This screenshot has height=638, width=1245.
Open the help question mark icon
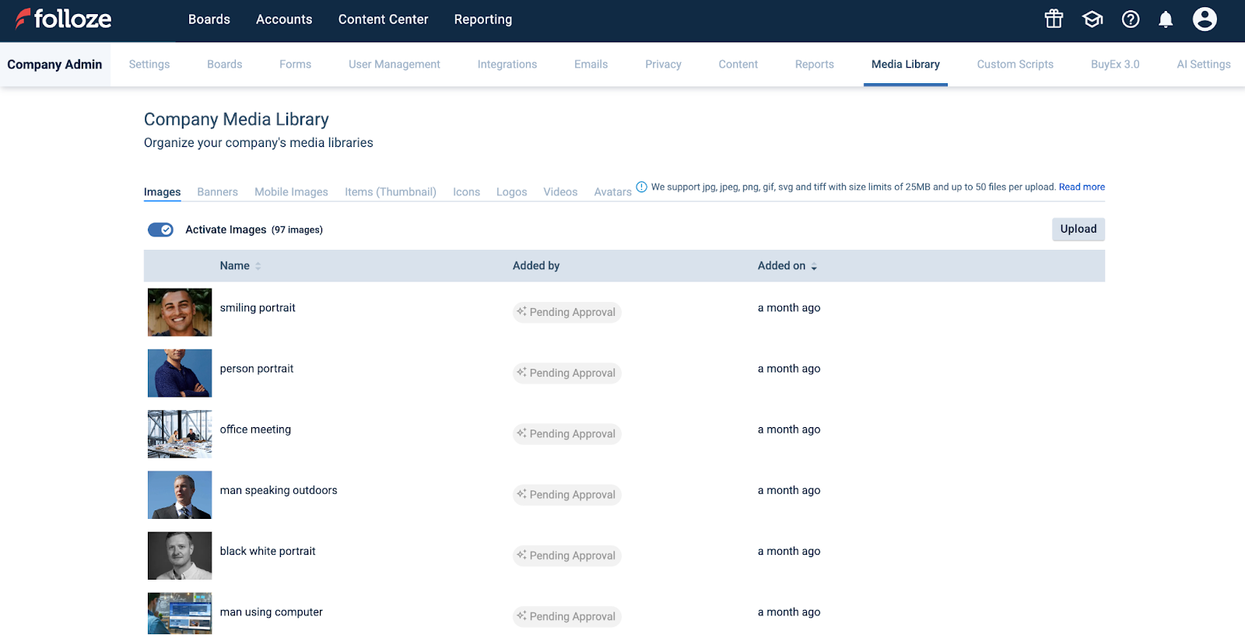coord(1130,19)
